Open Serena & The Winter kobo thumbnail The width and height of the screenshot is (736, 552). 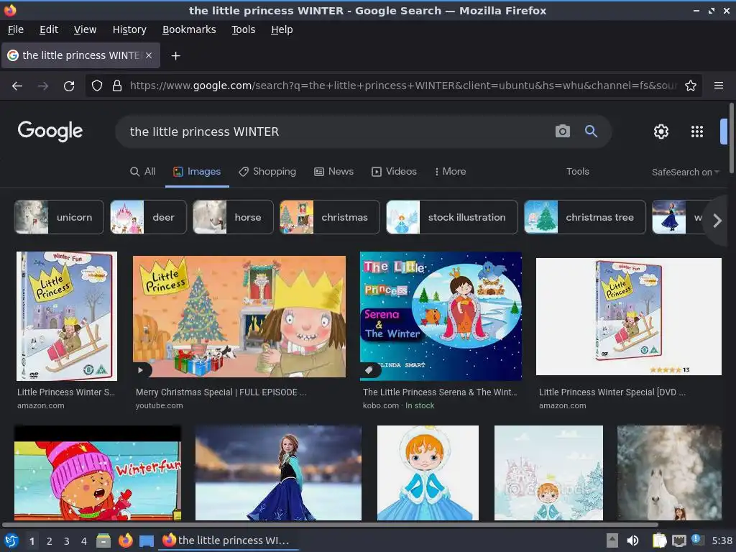click(x=441, y=316)
